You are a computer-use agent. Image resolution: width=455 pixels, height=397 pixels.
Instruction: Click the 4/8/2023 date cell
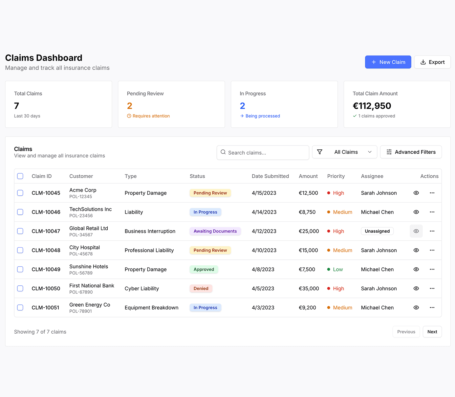tap(263, 269)
